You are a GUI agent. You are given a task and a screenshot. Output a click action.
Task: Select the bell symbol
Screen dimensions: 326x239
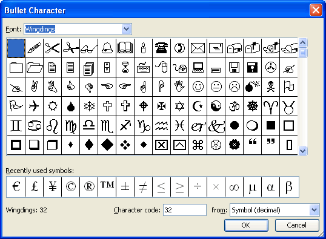click(107, 48)
